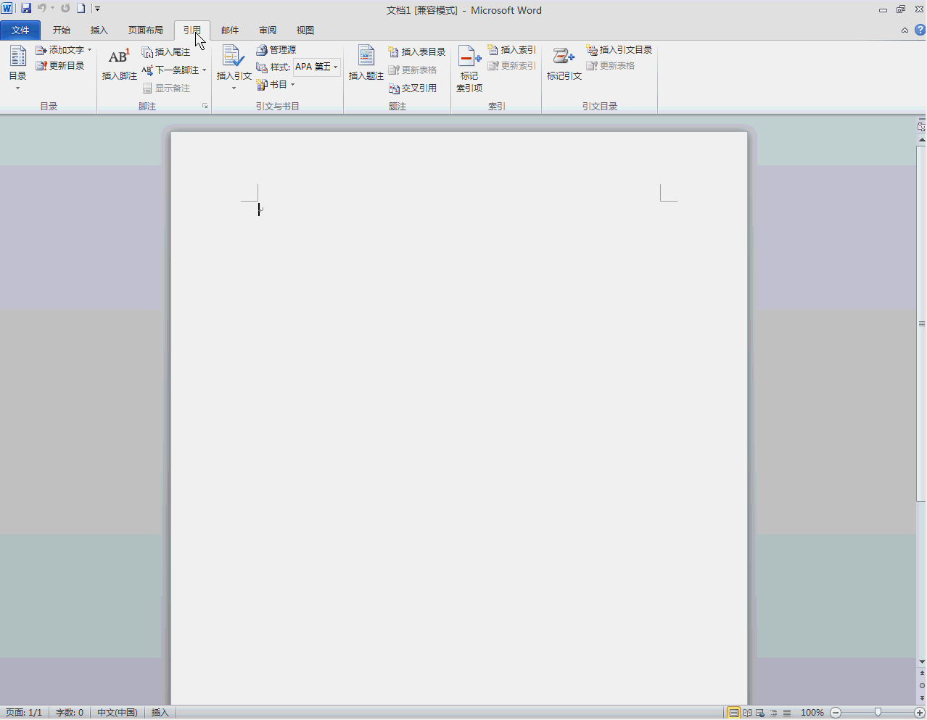Screen dimensions: 927x720
Task: Switch to the 开始 tab
Action: (x=61, y=30)
